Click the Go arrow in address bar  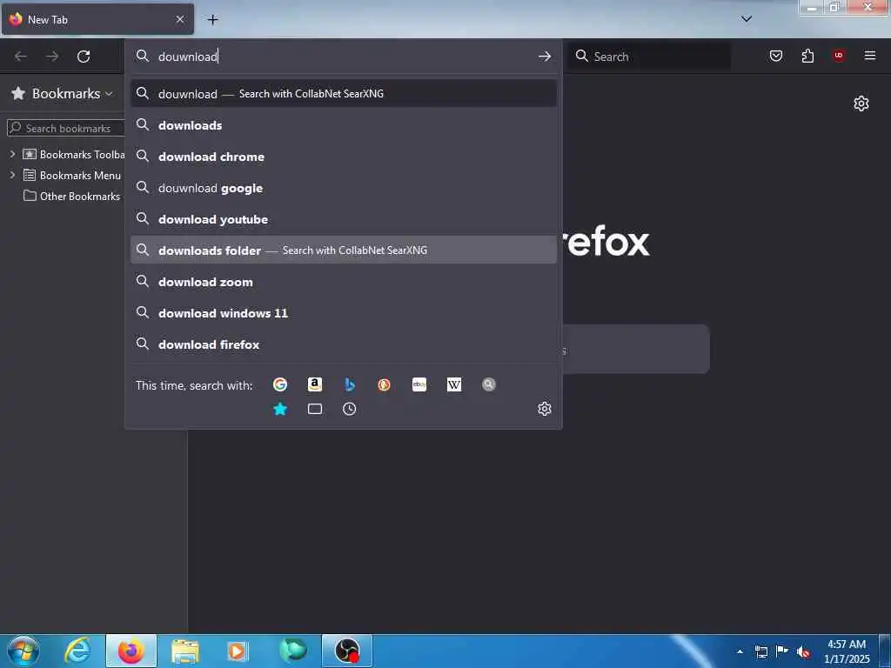point(545,57)
